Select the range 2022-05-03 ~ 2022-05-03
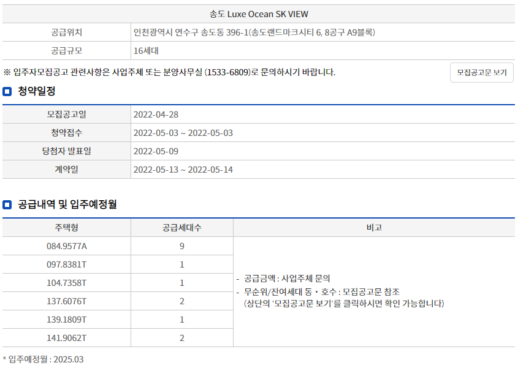The height and width of the screenshot is (371, 518). pyautogui.click(x=183, y=133)
